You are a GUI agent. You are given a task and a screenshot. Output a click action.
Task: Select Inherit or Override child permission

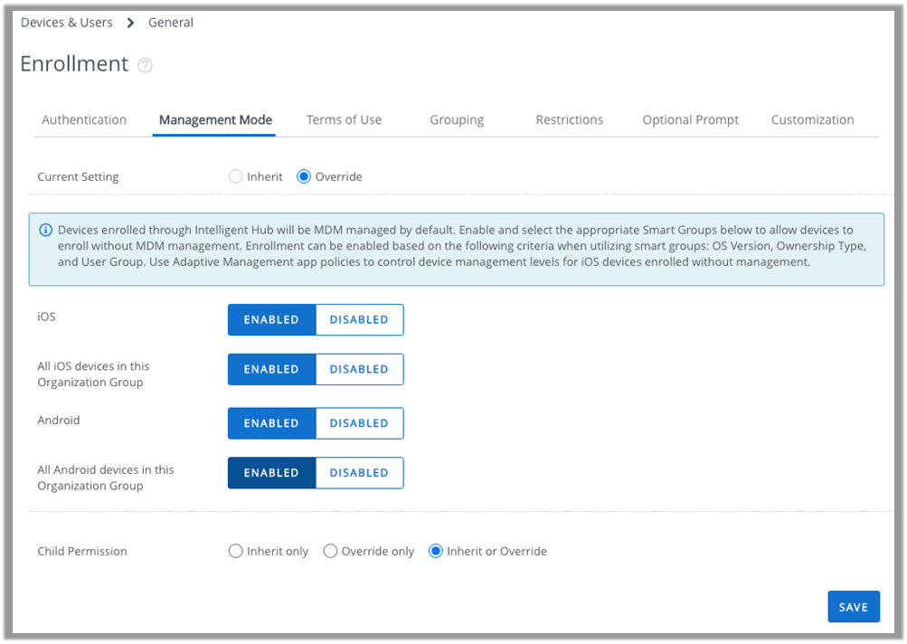click(x=436, y=551)
